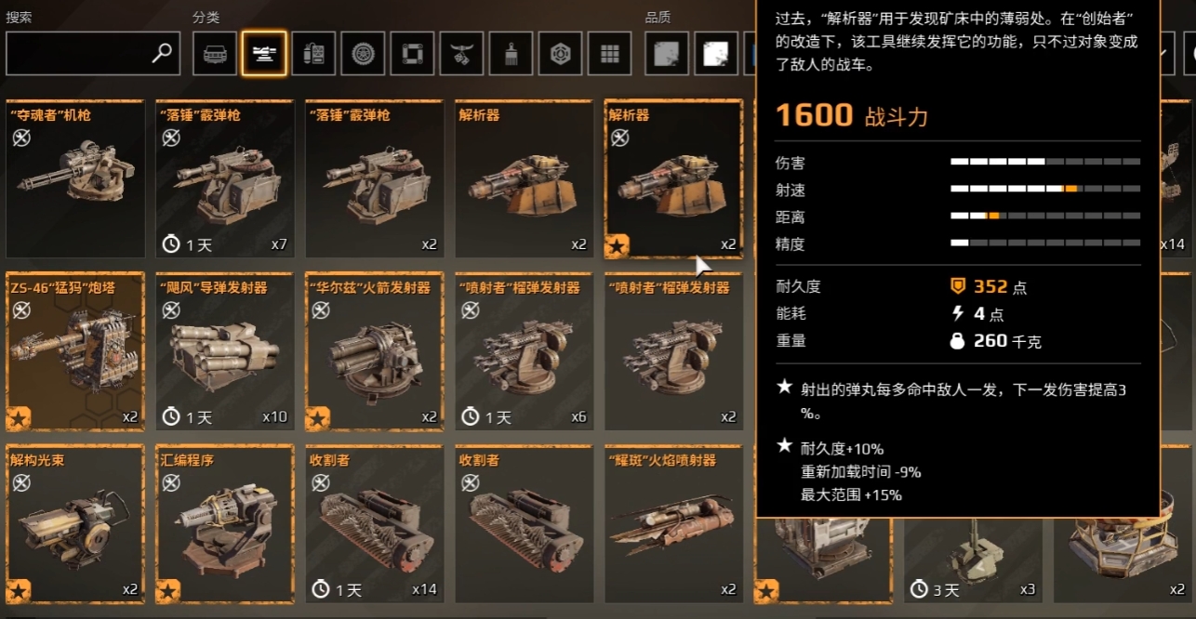Pick the "飓风"导弹发射器 item tile
Screen dimensions: 1196x619
(225, 351)
